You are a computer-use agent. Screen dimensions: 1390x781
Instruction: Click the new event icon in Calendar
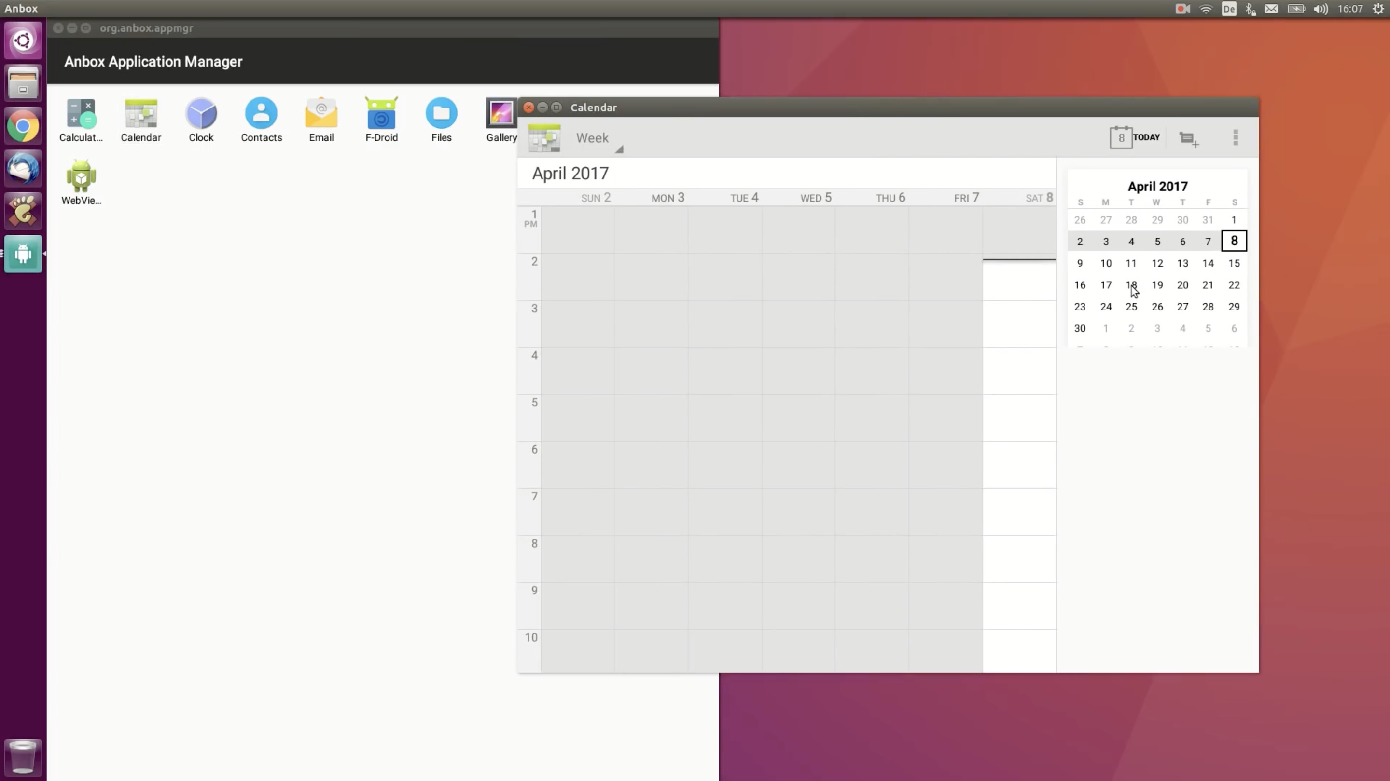click(x=1188, y=138)
